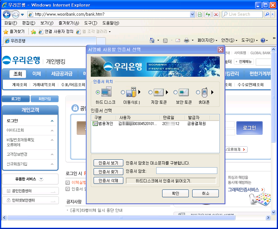Screen dimensions: 278x229
Task: Click the mobile phone icon
Action: click(x=205, y=92)
